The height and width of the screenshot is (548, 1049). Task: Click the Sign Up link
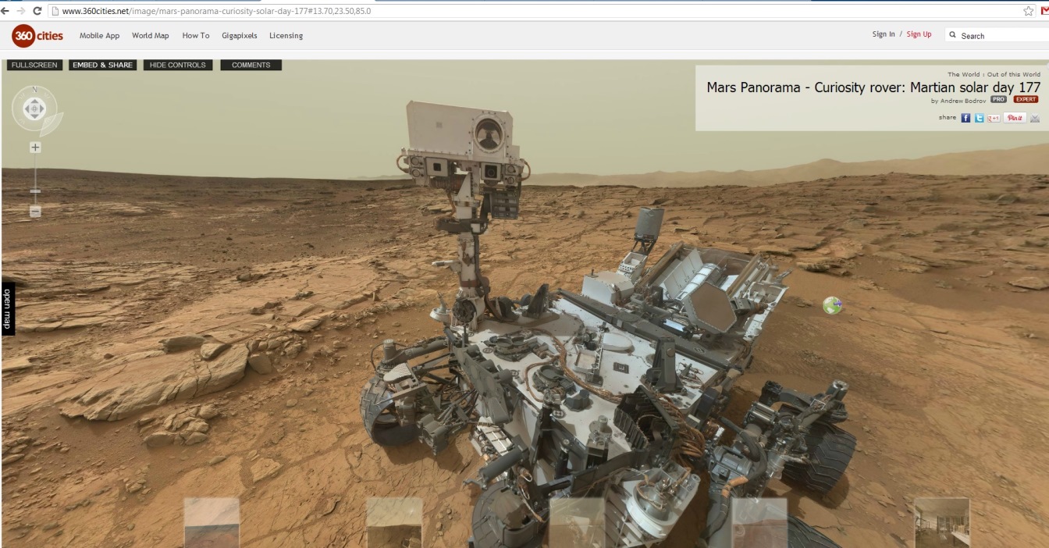tap(919, 34)
